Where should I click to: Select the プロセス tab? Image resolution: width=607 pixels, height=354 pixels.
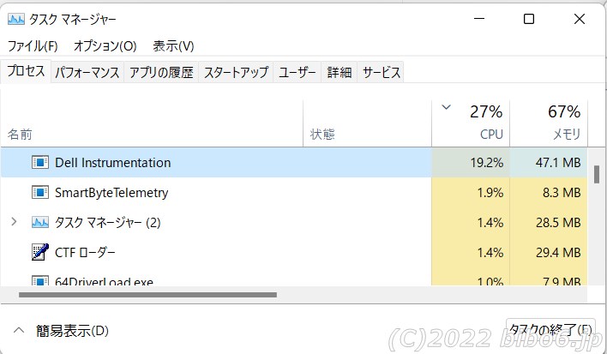tap(26, 71)
